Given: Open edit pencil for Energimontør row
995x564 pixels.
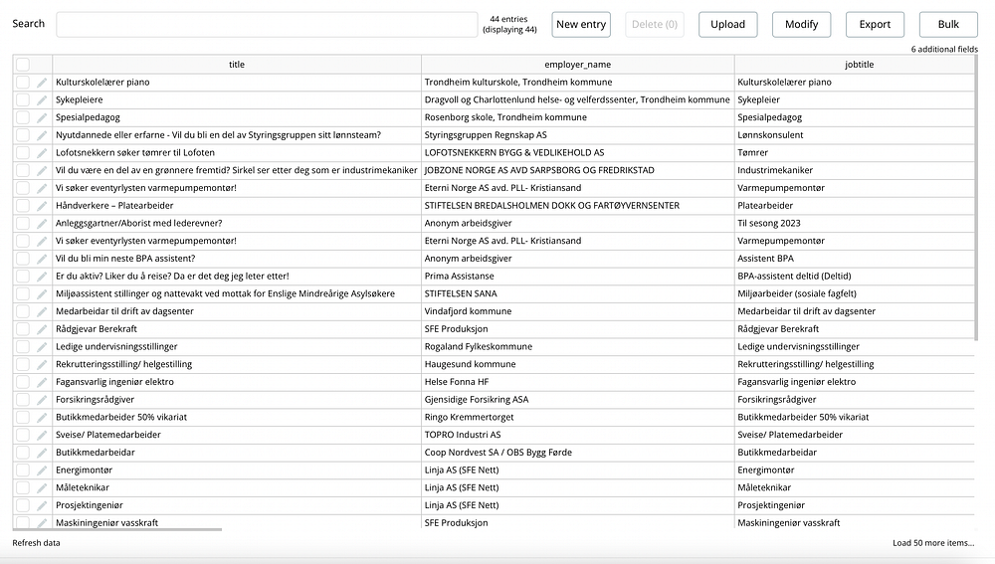Looking at the screenshot, I should point(42,470).
